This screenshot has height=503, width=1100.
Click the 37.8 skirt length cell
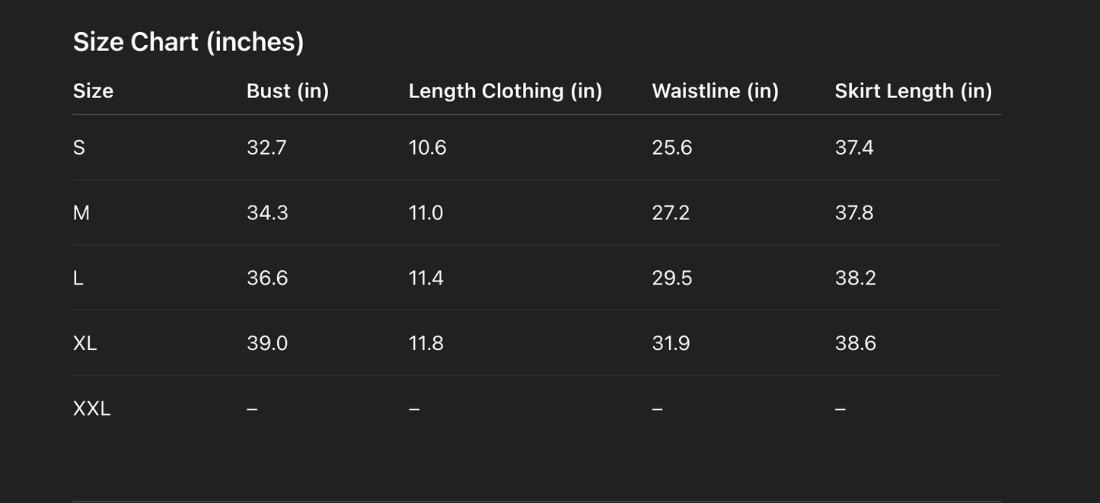(x=854, y=213)
